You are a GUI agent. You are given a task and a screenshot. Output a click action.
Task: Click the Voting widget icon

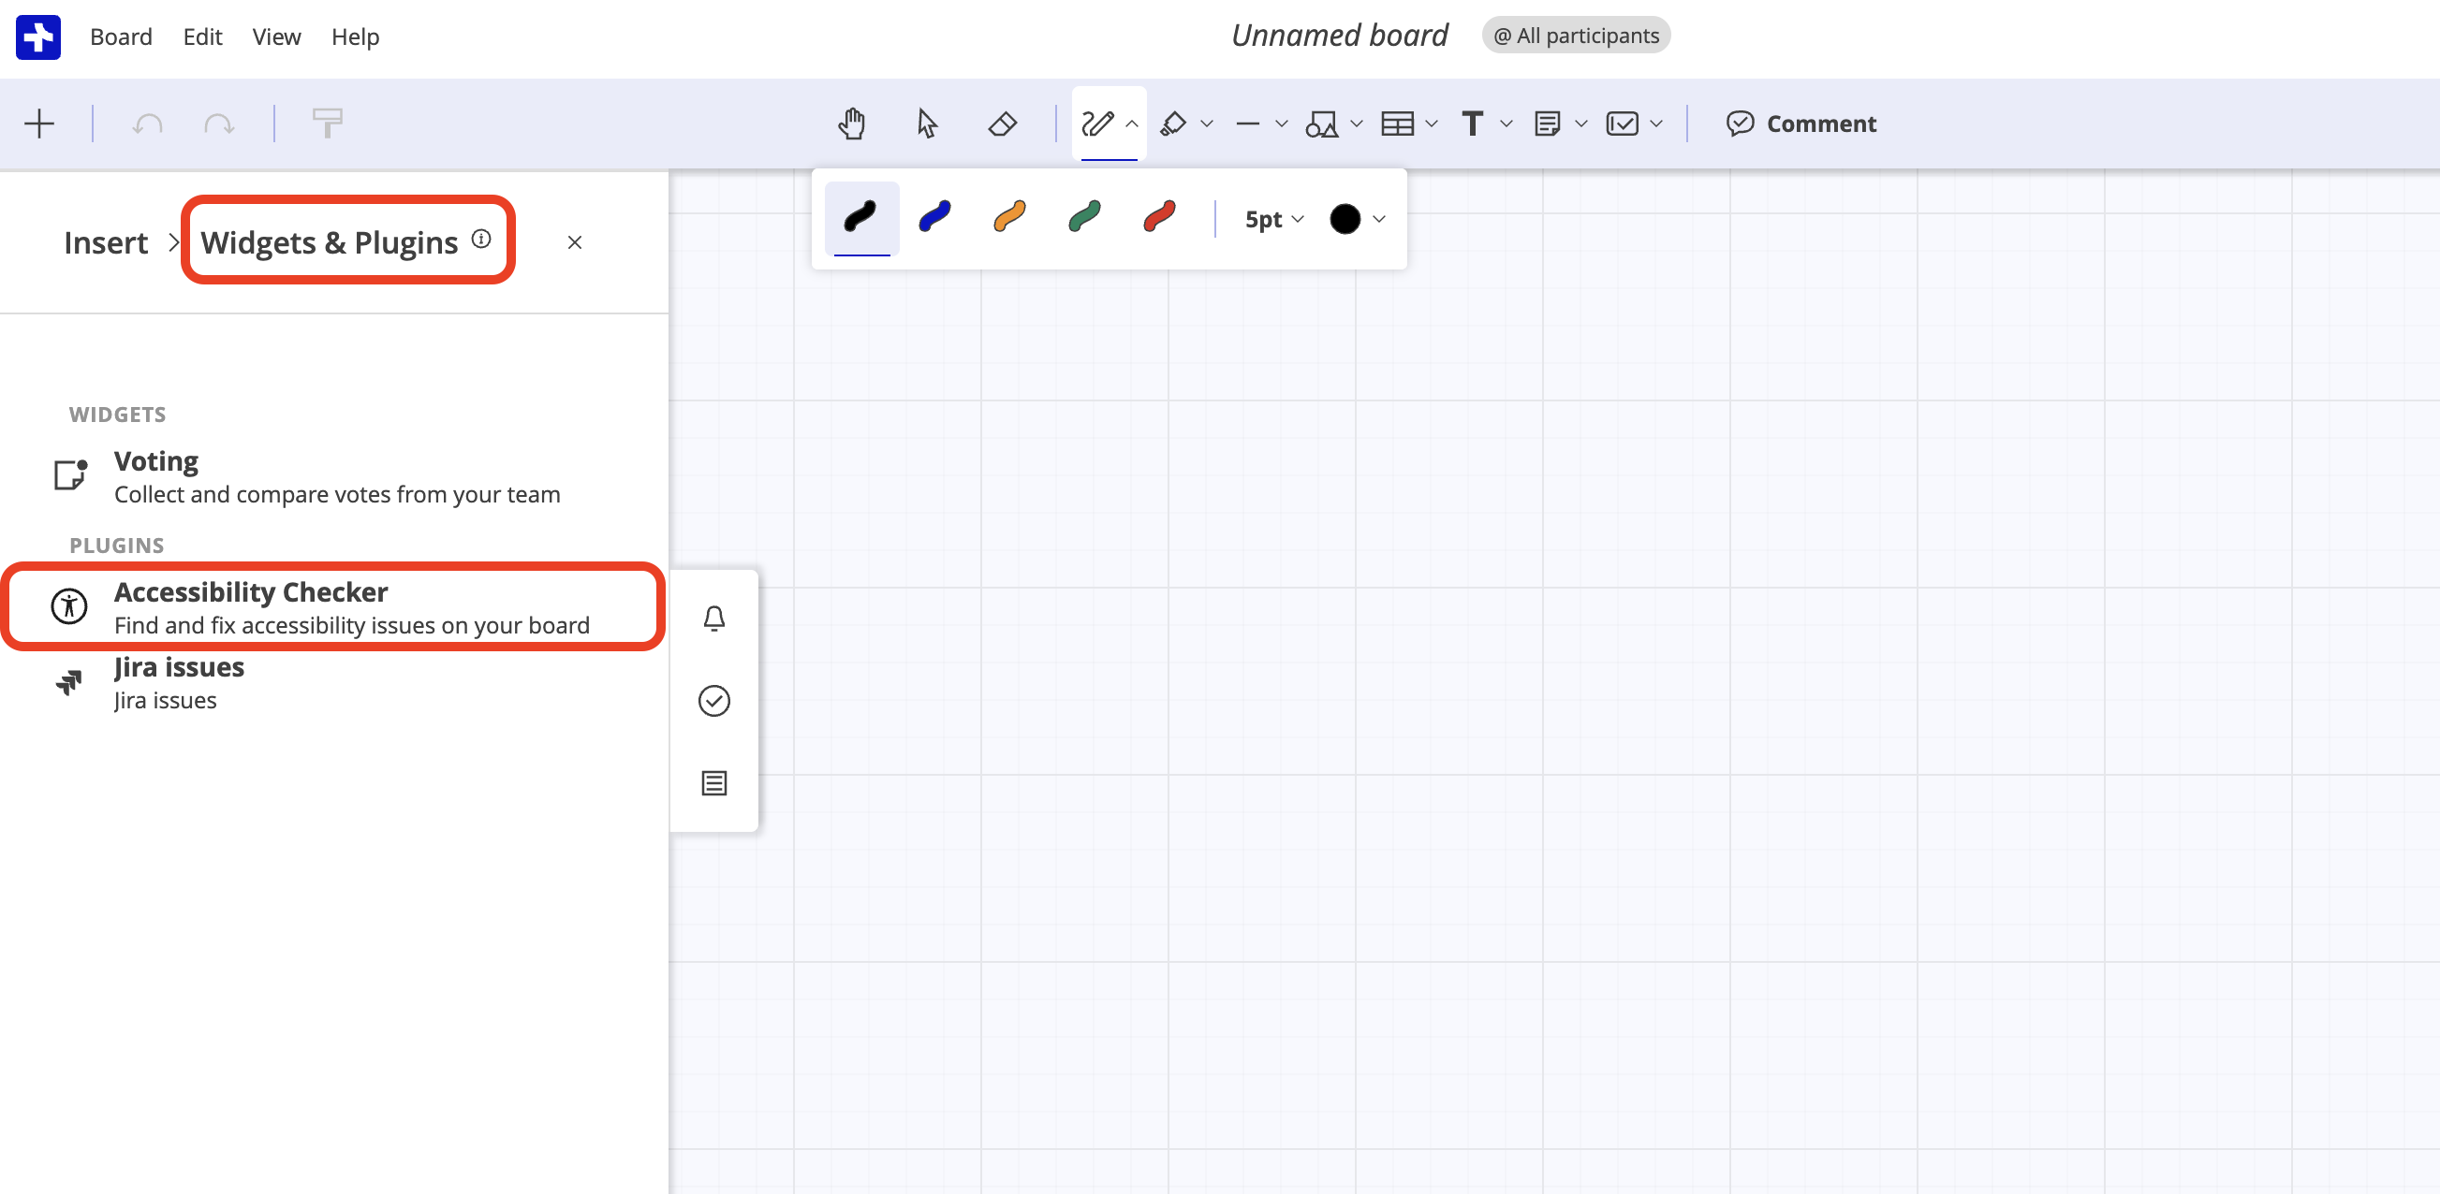[71, 474]
